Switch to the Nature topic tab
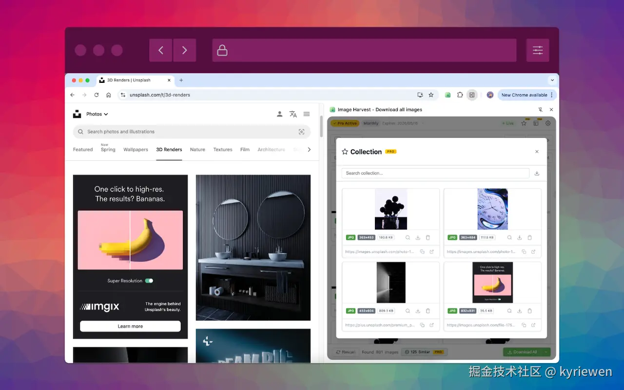This screenshot has width=624, height=390. (x=197, y=150)
